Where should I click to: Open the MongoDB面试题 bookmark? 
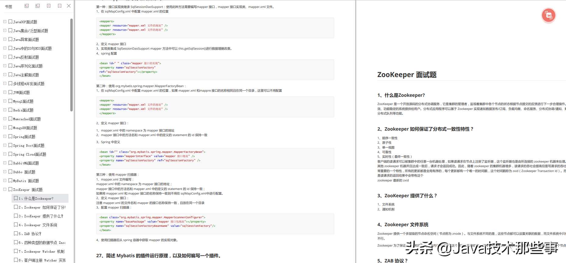(x=25, y=128)
